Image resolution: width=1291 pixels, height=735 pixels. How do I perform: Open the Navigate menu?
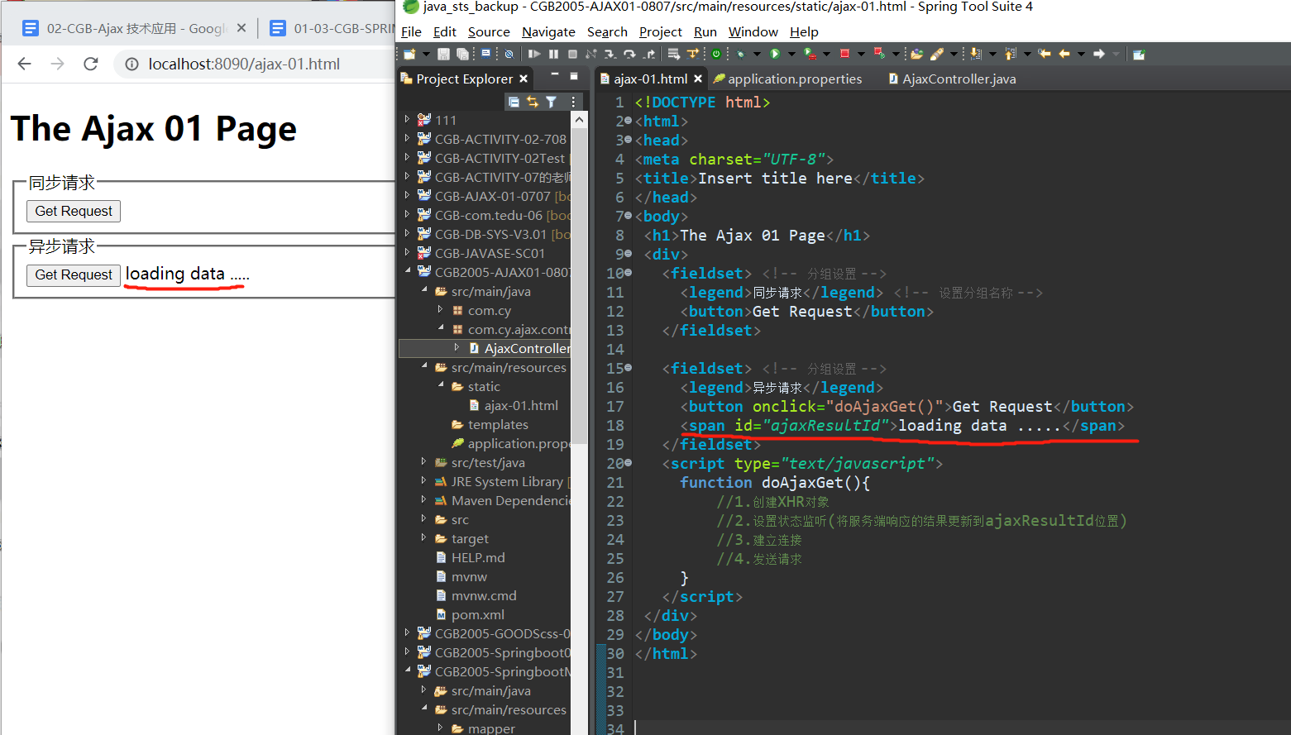tap(548, 31)
